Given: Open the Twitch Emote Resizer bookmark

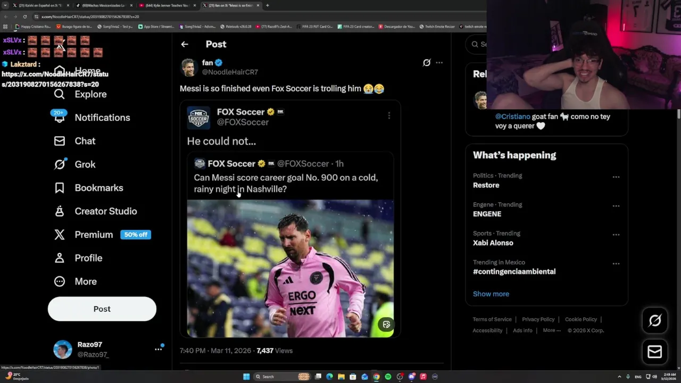Looking at the screenshot, I should (437, 26).
